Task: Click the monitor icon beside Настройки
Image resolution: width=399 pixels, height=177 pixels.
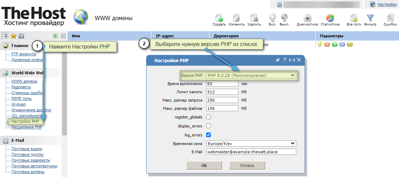Action: 373,4
